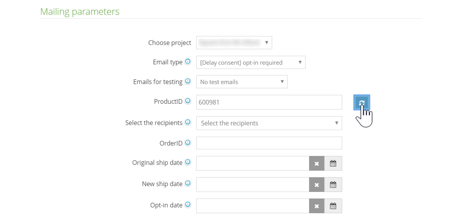This screenshot has width=461, height=220.
Task: Click into the ProductID input field
Action: pos(269,102)
